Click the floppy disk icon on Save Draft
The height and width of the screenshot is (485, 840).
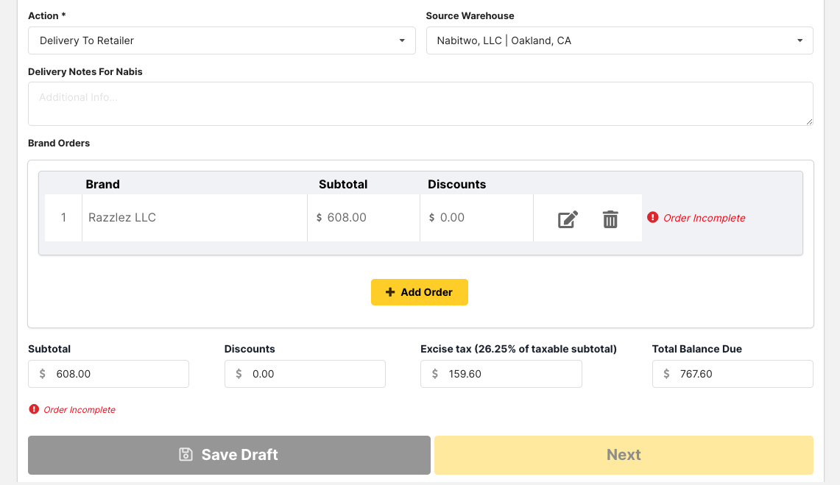pyautogui.click(x=186, y=455)
